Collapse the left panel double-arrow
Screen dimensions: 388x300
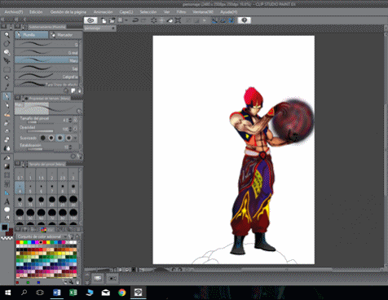pos(2,20)
